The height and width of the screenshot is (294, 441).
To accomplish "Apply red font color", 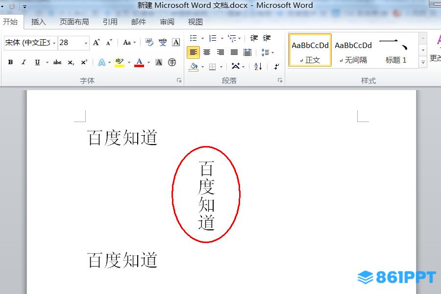I will pos(139,62).
